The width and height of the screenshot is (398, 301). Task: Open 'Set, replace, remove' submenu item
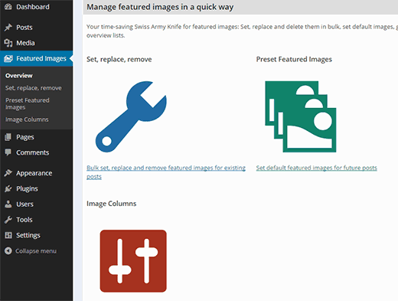point(34,88)
